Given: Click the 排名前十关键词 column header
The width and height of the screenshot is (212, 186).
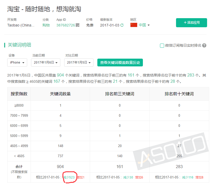Looking at the screenshot, I should [x=179, y=94].
